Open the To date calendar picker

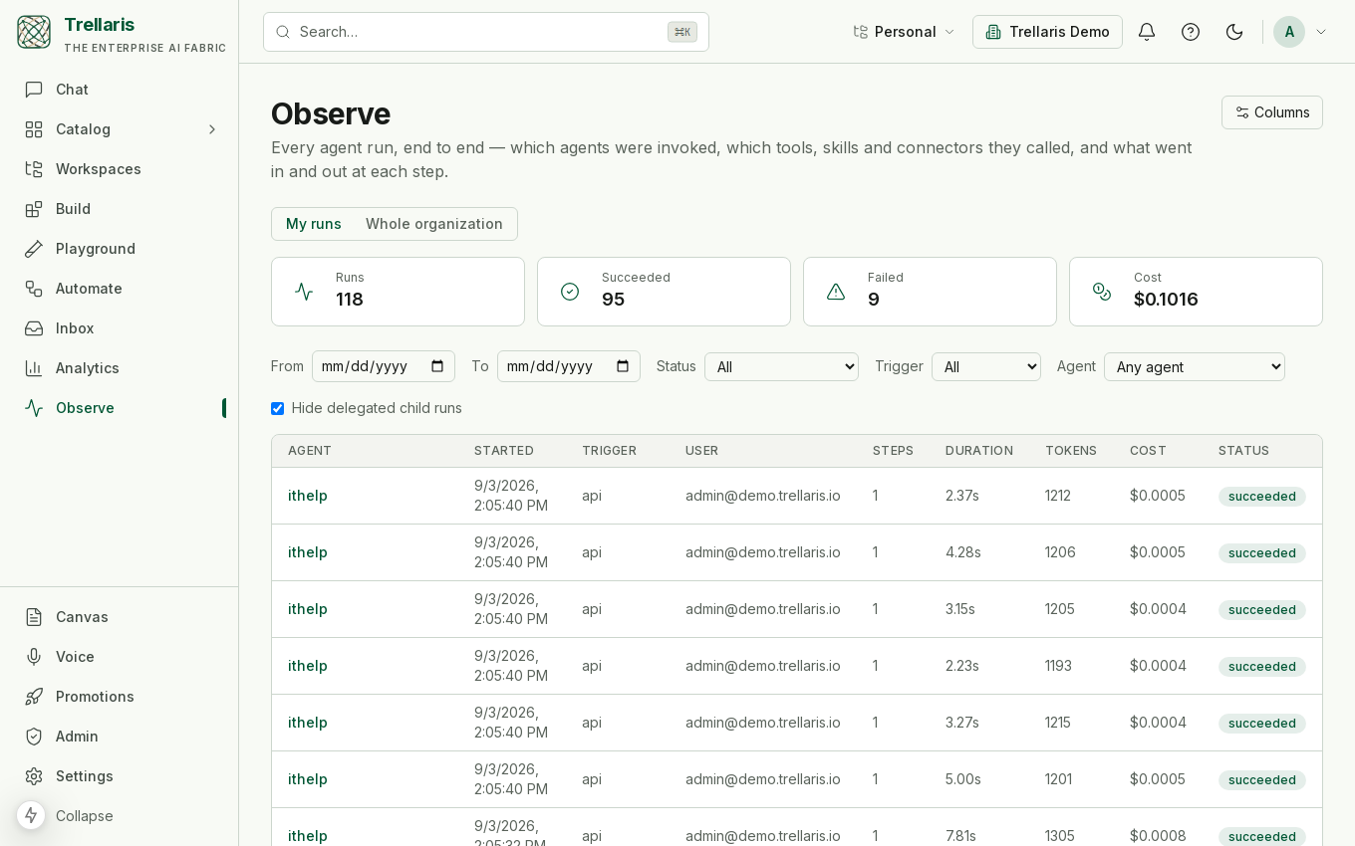click(x=623, y=366)
